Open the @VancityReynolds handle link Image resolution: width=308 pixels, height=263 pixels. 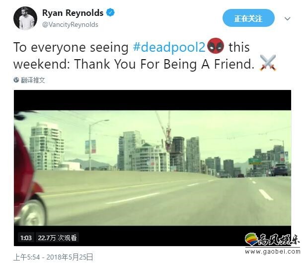coord(70,25)
